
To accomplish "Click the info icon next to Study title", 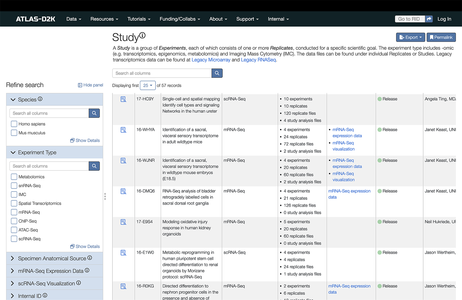I will pos(142,35).
